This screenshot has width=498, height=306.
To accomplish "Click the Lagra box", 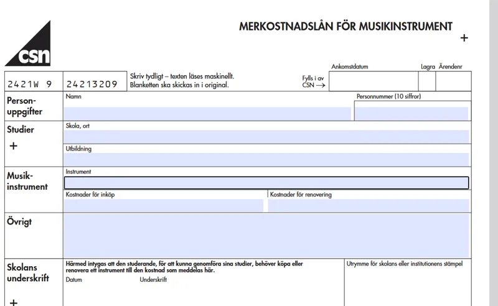I will pyautogui.click(x=427, y=81).
